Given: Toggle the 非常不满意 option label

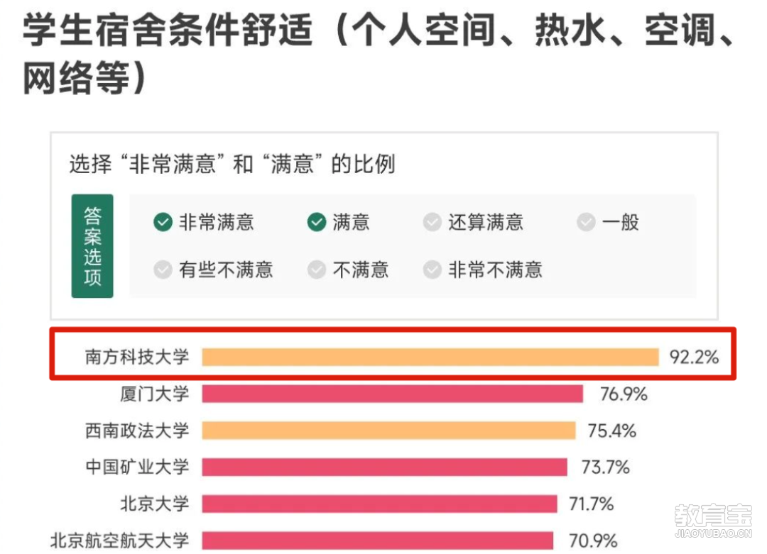Looking at the screenshot, I should click(495, 269).
